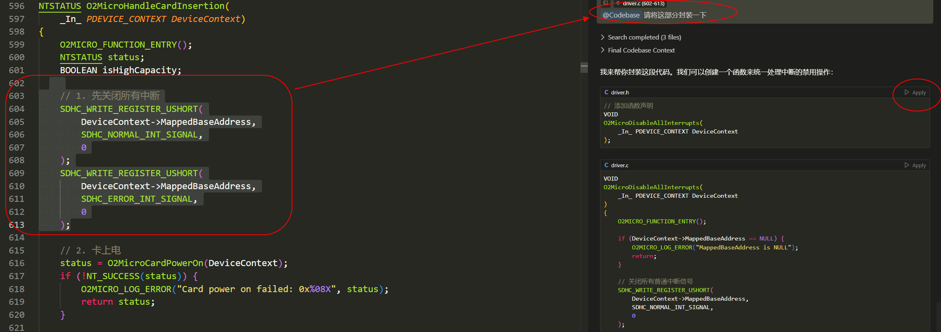This screenshot has width=941, height=332.
Task: Open the driver.c file name in code block header
Action: (620, 166)
